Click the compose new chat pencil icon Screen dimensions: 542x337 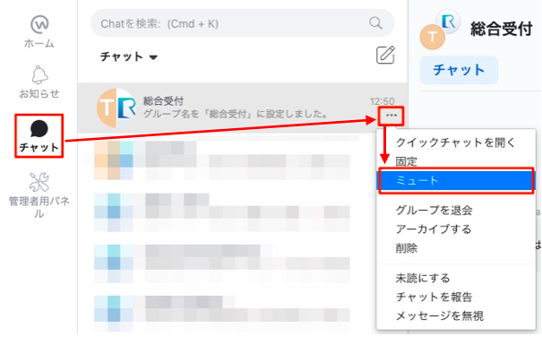click(385, 55)
